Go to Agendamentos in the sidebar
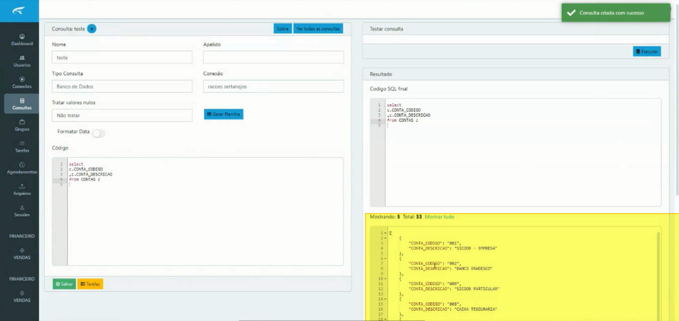This screenshot has width=679, height=321. [x=22, y=168]
